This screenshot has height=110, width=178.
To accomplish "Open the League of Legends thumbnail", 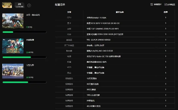I will 13,46.
